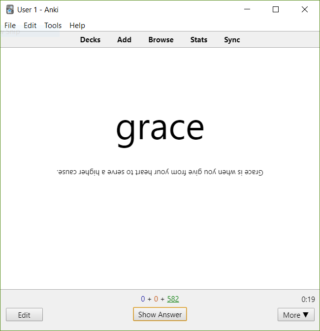320x331 pixels.
Task: Expand the More dropdown button
Action: tap(296, 315)
